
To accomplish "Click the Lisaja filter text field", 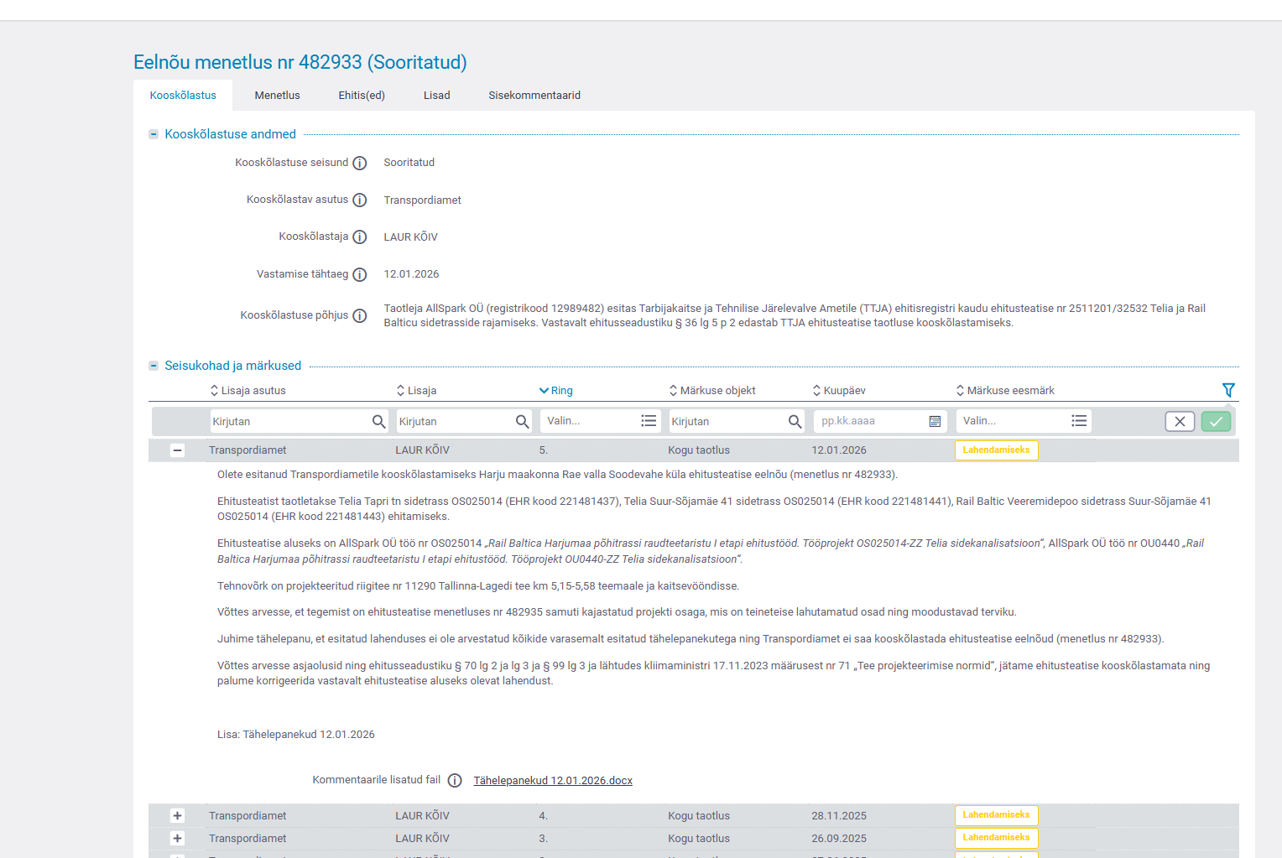I will [454, 422].
